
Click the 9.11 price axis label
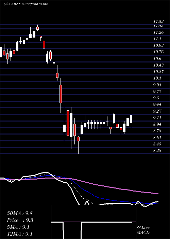[x=157, y=118]
